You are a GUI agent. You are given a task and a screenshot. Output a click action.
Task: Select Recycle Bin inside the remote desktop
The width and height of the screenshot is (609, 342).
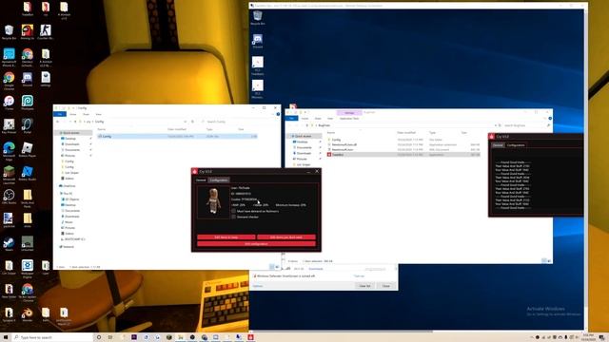pos(258,18)
